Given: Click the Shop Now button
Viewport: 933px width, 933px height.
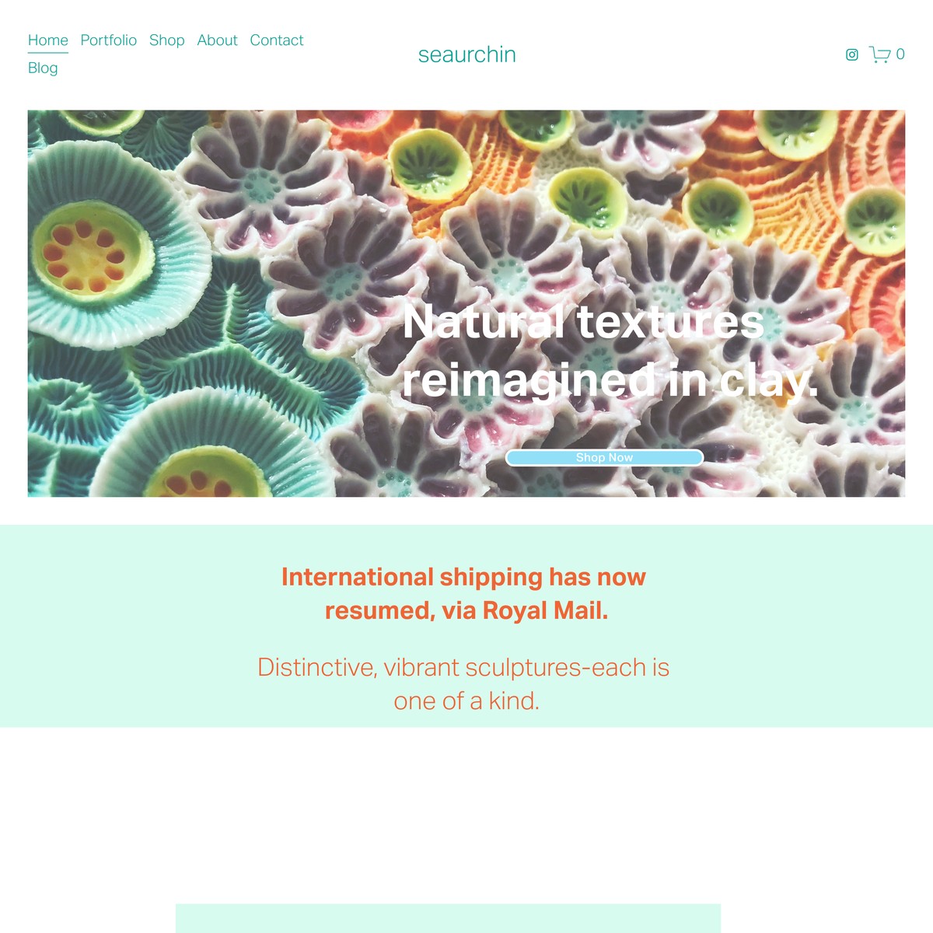Looking at the screenshot, I should pyautogui.click(x=605, y=458).
